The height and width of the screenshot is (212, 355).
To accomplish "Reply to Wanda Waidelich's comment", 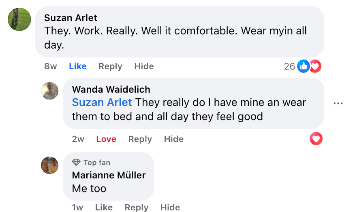I will tap(140, 139).
